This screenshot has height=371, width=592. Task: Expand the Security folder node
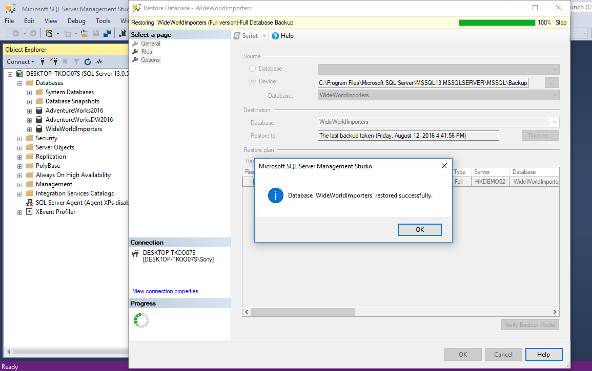pyautogui.click(x=19, y=139)
